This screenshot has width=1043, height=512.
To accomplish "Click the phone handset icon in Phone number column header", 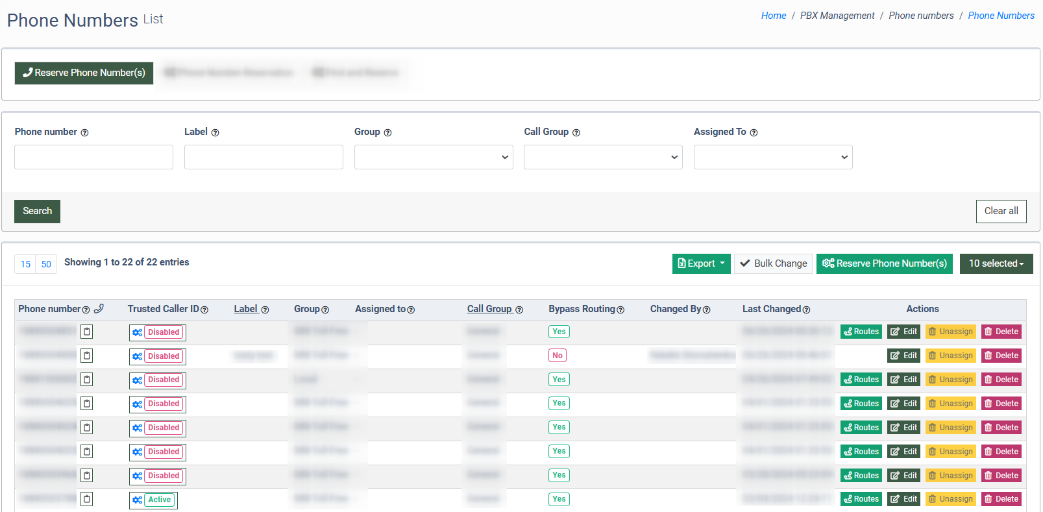I will coord(99,309).
